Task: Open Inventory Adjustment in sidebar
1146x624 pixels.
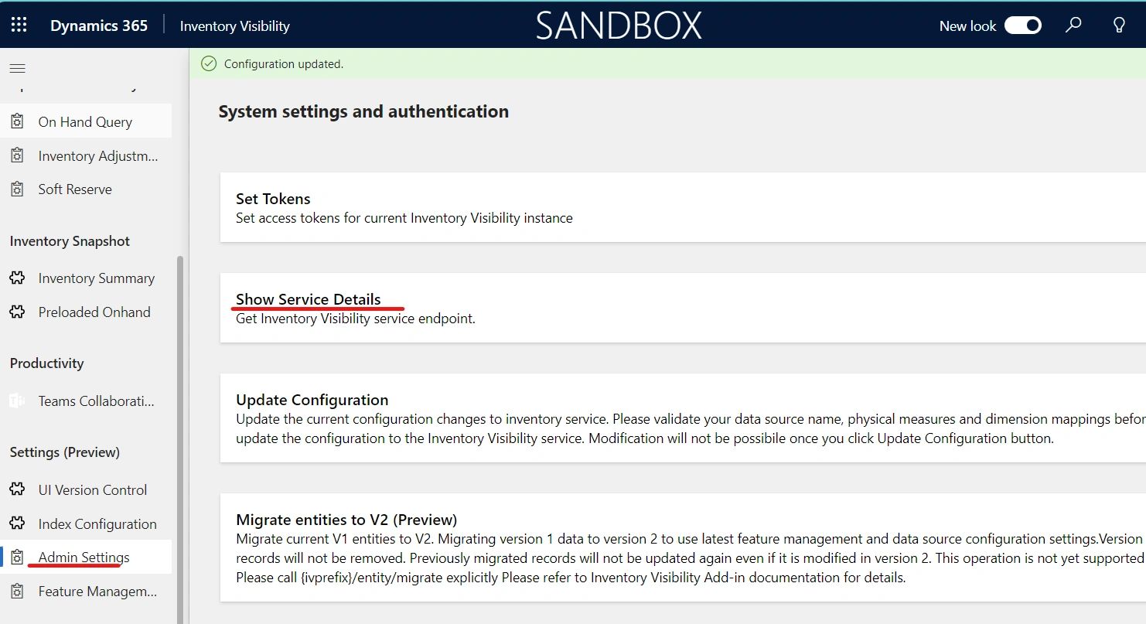Action: (x=97, y=155)
